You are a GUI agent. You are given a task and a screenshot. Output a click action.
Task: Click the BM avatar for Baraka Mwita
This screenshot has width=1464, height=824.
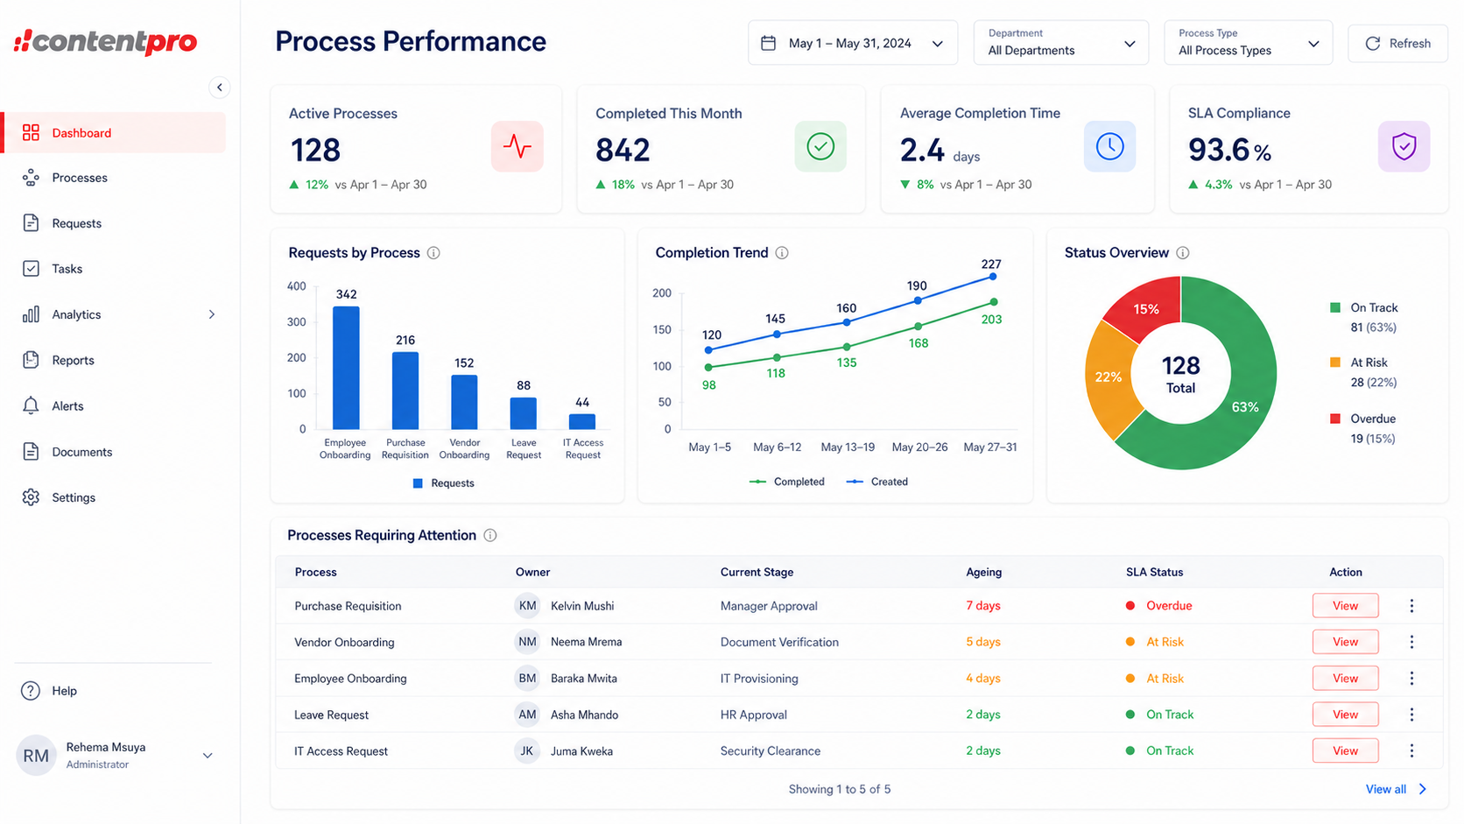click(527, 679)
